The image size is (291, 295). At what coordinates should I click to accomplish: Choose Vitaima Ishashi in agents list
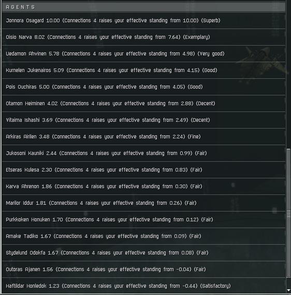pos(144,120)
